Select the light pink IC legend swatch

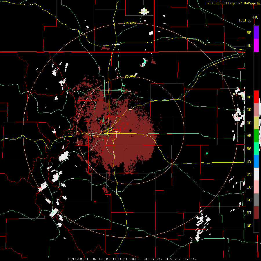point(256,187)
